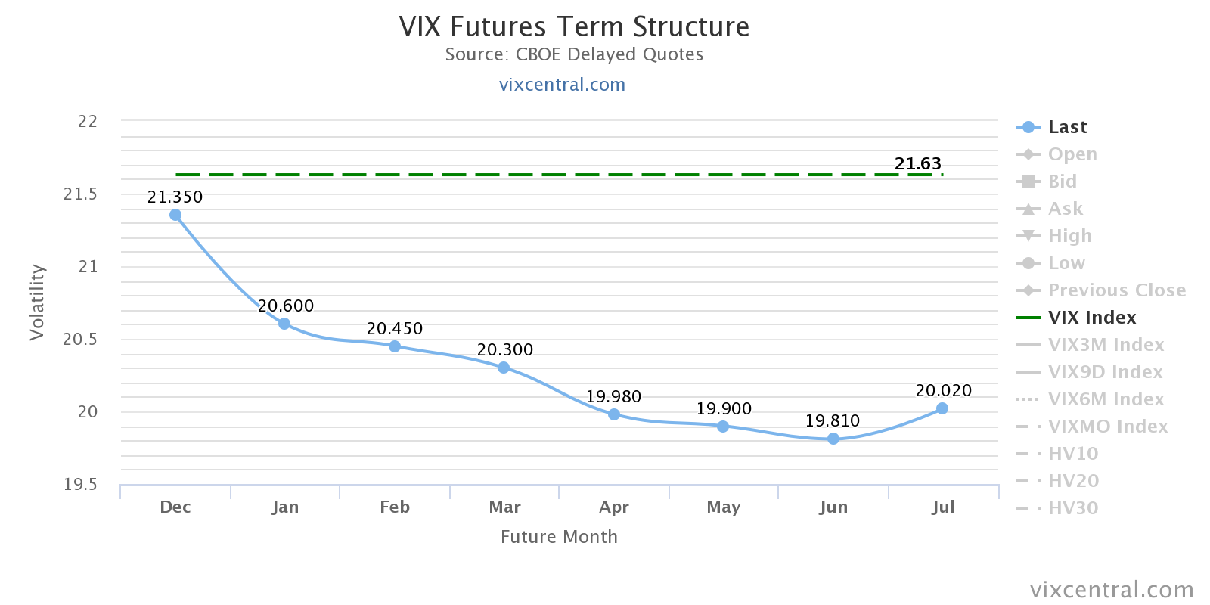Click the High inverted-triangle legend icon
The image size is (1210, 605).
1028,236
